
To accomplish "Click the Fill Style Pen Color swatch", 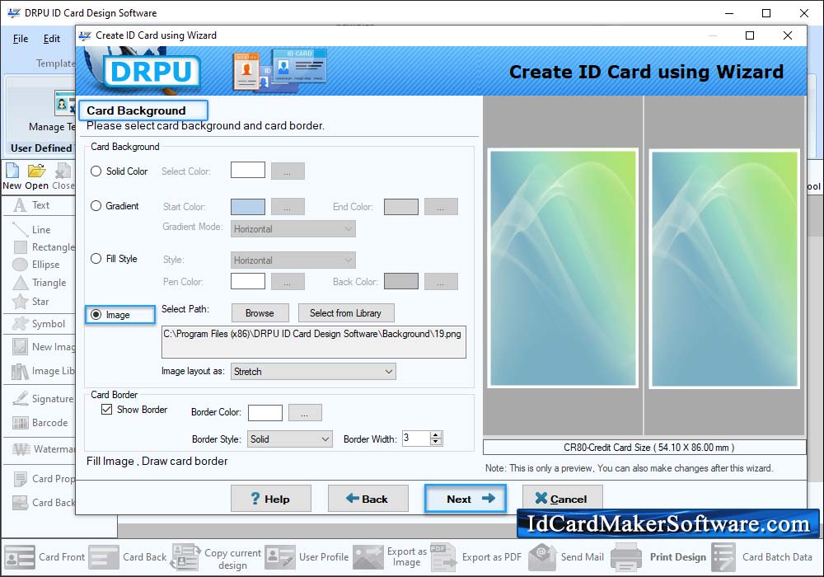I will [x=247, y=281].
